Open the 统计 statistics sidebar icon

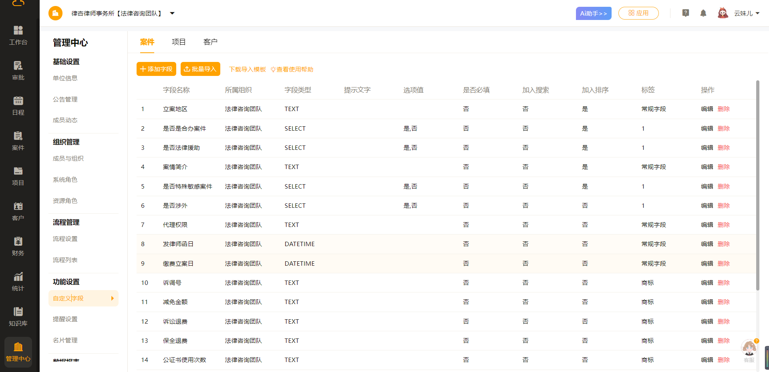[x=18, y=281]
